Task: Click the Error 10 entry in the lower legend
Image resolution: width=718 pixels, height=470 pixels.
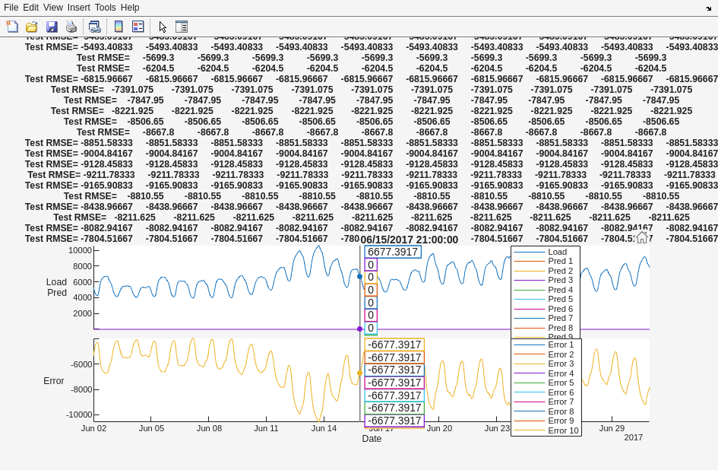Action: 563,430
